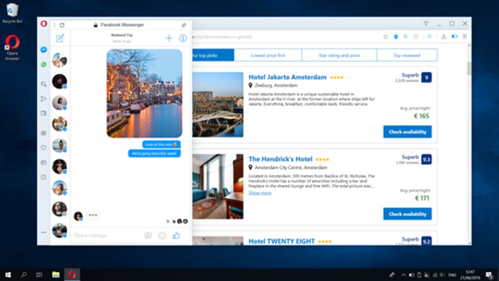The image size is (499, 281).
Task: Open WhatsApp from the Opera sidebar
Action: pos(43,64)
